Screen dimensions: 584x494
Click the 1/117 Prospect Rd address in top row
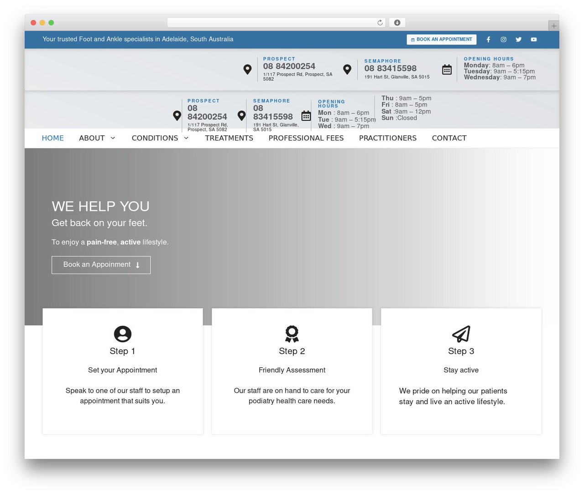[297, 77]
